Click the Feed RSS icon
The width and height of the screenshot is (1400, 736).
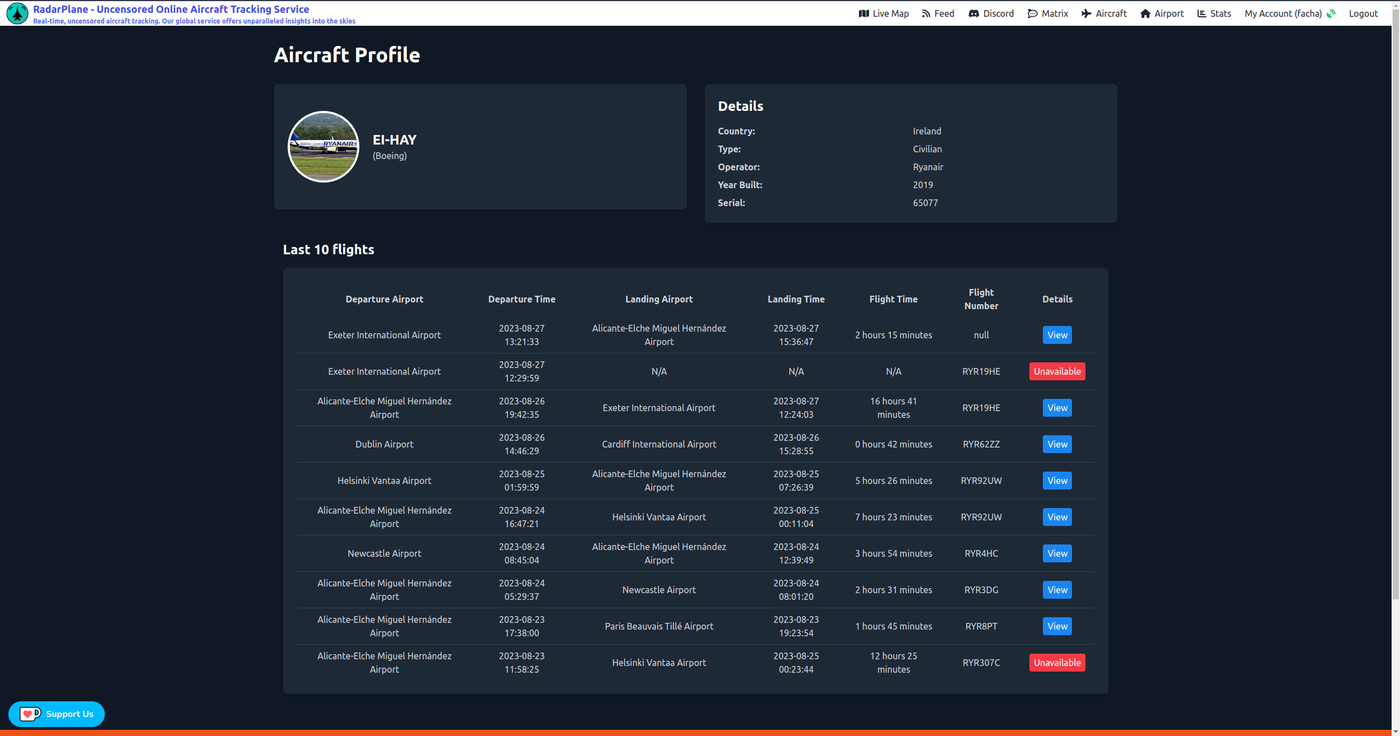click(x=926, y=13)
